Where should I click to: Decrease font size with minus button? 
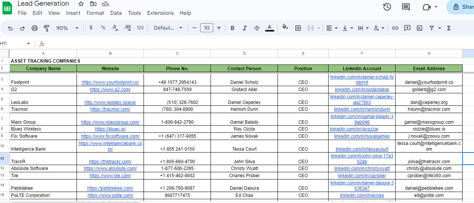point(195,28)
